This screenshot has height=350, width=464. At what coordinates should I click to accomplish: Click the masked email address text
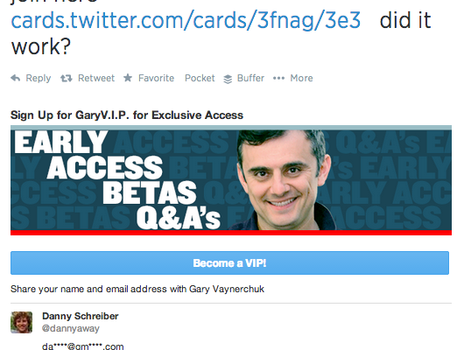(x=83, y=346)
